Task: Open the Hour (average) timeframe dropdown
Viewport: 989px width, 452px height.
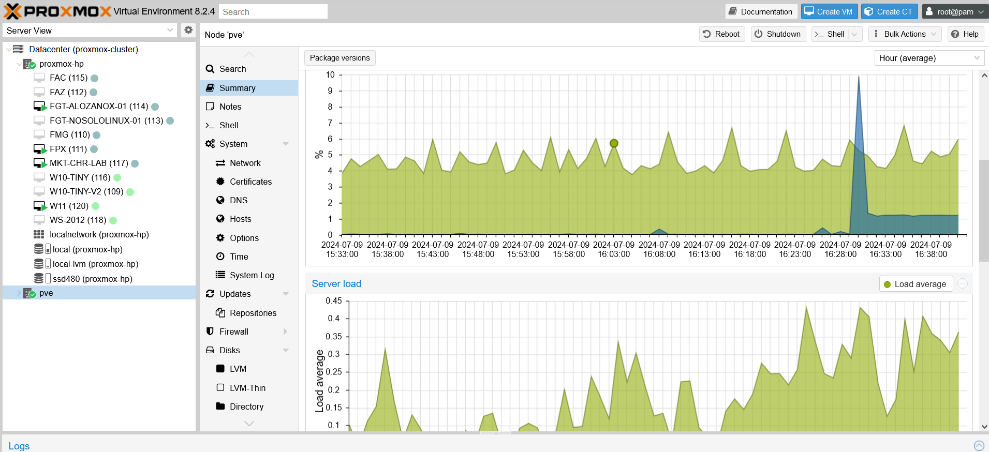Action: pyautogui.click(x=929, y=58)
